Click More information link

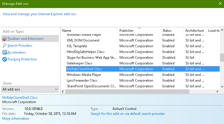tap(16, 119)
